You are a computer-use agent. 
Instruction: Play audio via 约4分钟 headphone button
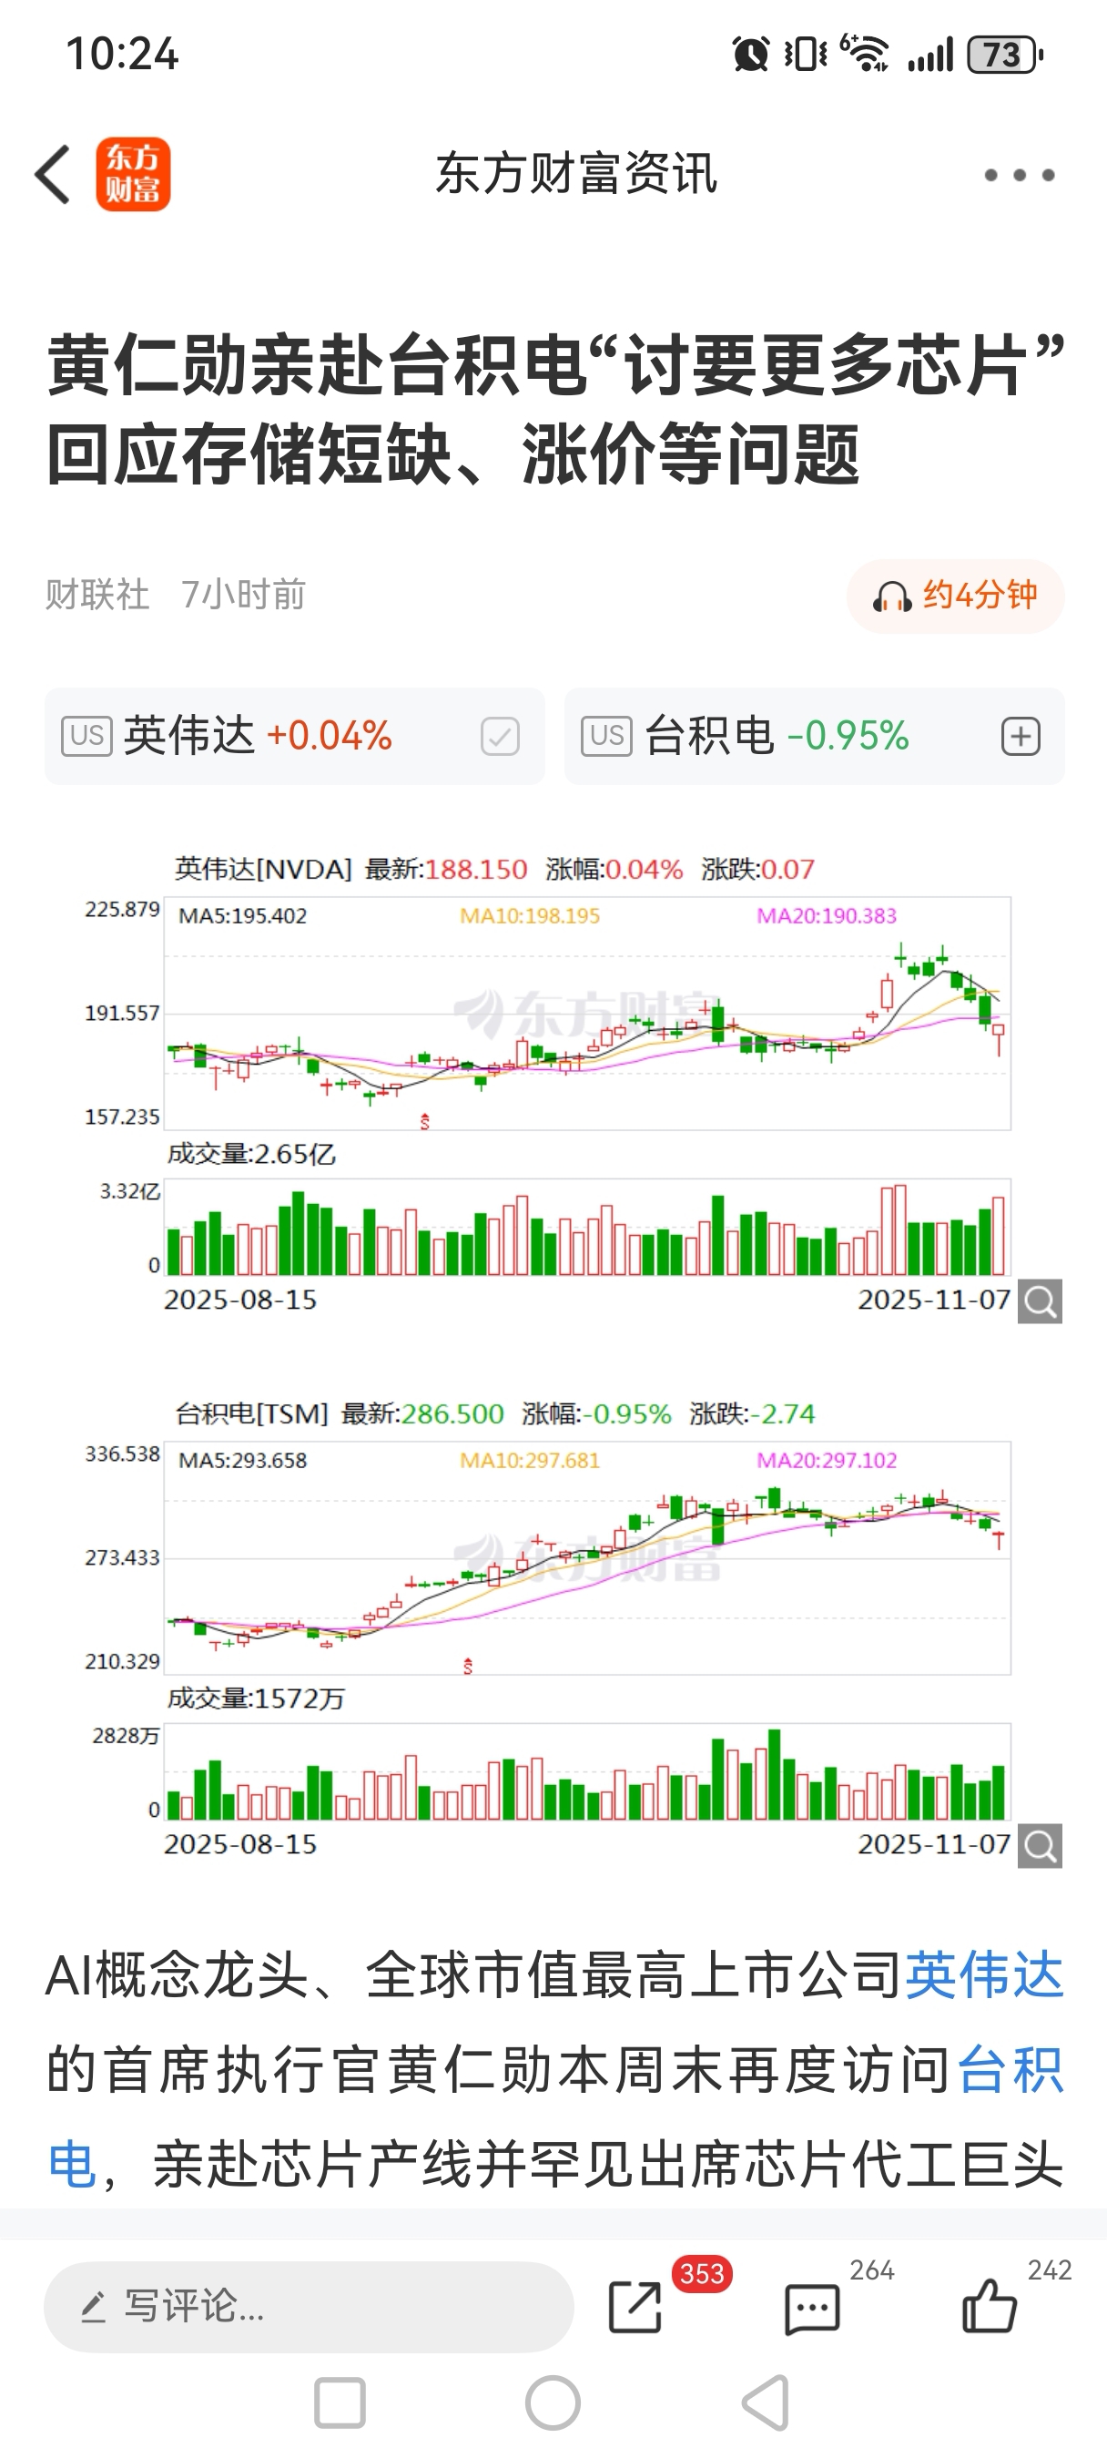(955, 596)
